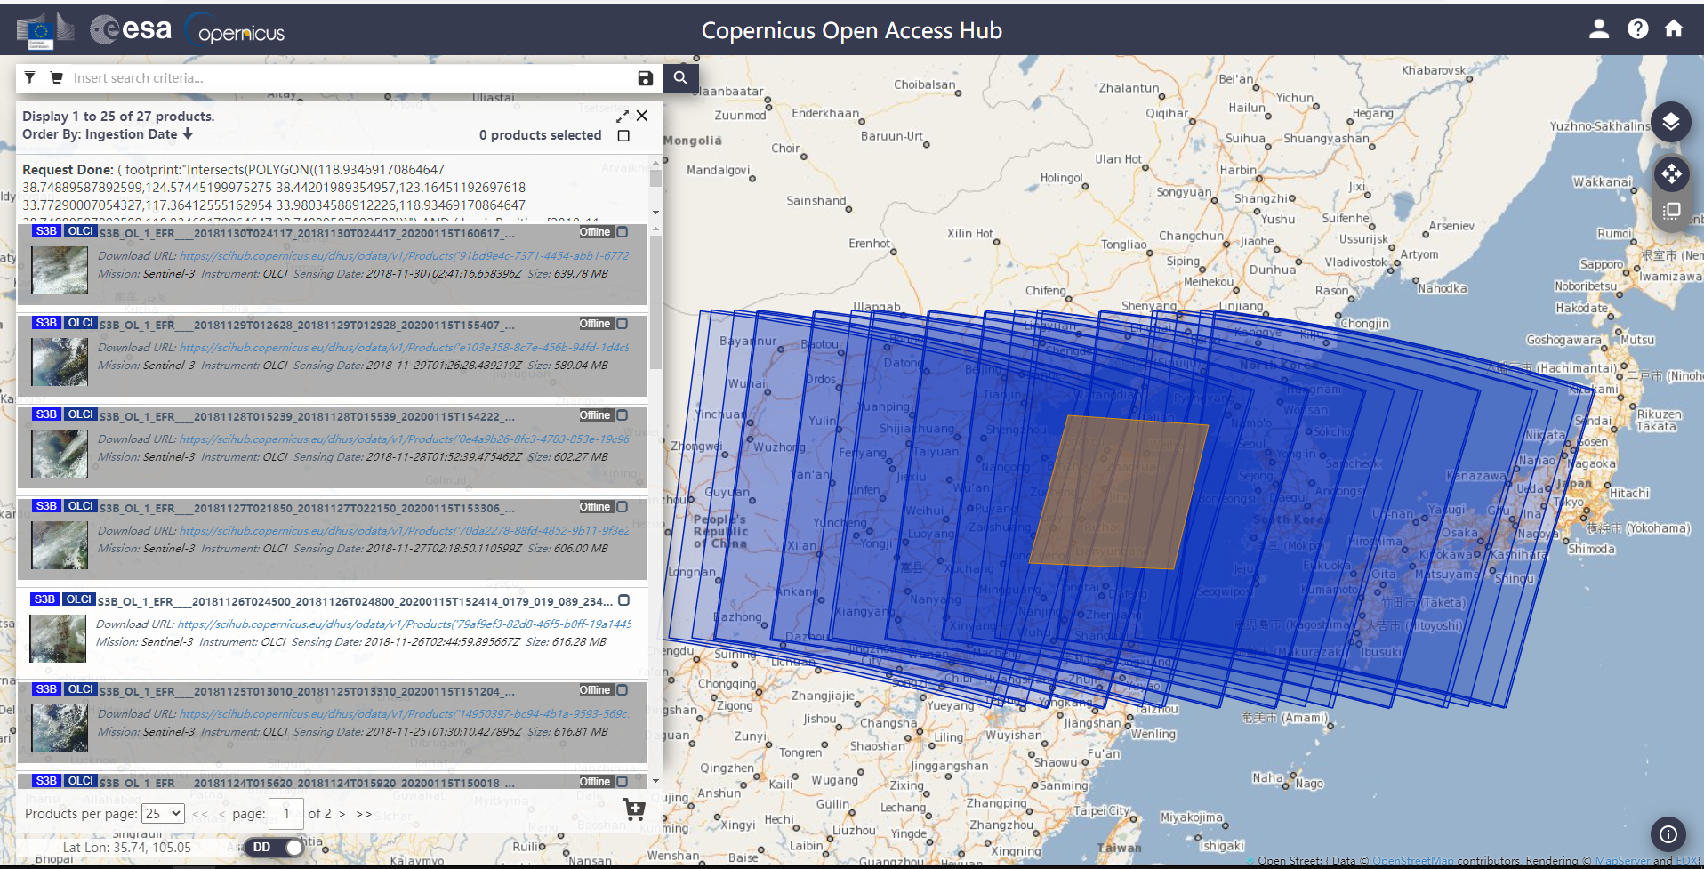Select checkbox for 20181124T015620 product
The image size is (1704, 869).
point(623,782)
